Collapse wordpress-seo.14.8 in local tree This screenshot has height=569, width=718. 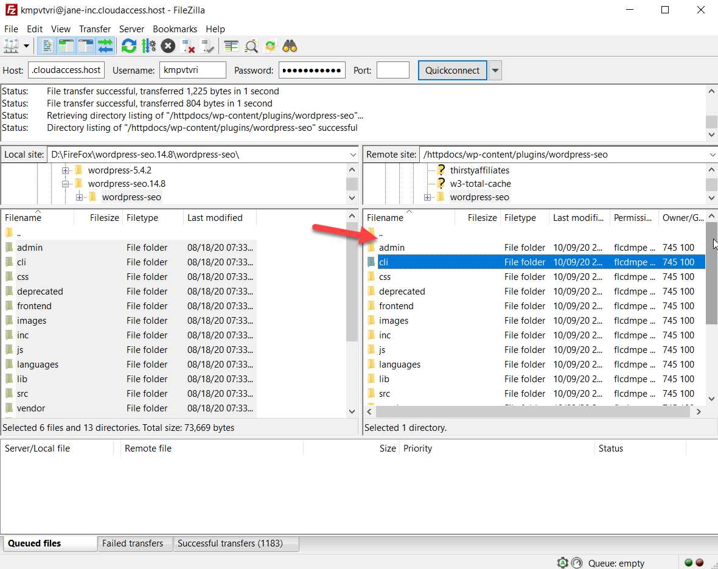pos(66,184)
